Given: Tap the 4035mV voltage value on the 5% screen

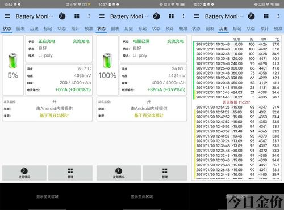Looking at the screenshot, I should coord(82,75).
